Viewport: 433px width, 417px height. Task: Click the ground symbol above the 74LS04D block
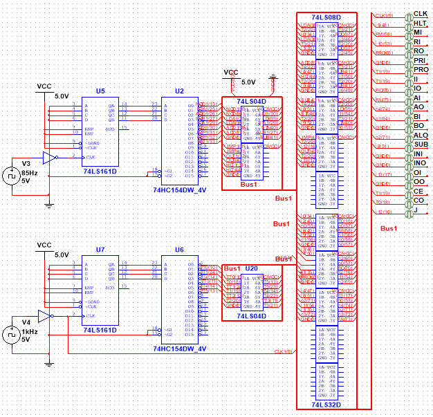[x=273, y=78]
